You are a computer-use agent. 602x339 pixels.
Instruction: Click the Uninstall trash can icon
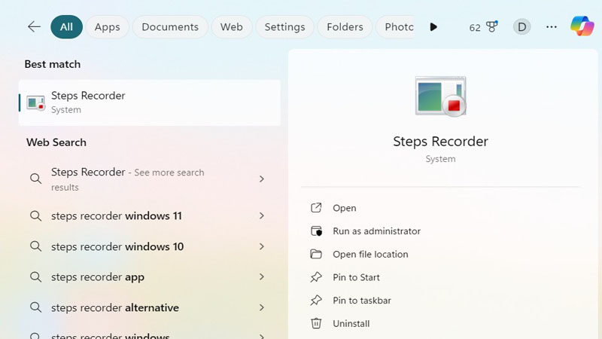[x=316, y=323]
